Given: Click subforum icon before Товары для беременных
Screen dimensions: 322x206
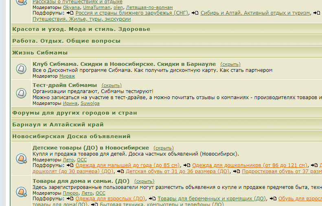Looking at the screenshot, I should [x=152, y=199].
